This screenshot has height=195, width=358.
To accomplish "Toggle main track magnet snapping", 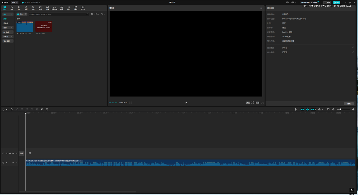I will (302, 109).
